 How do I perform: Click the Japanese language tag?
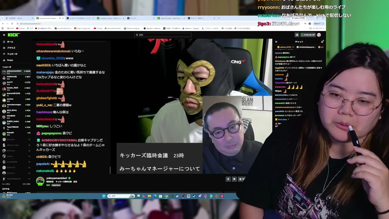[56, 185]
